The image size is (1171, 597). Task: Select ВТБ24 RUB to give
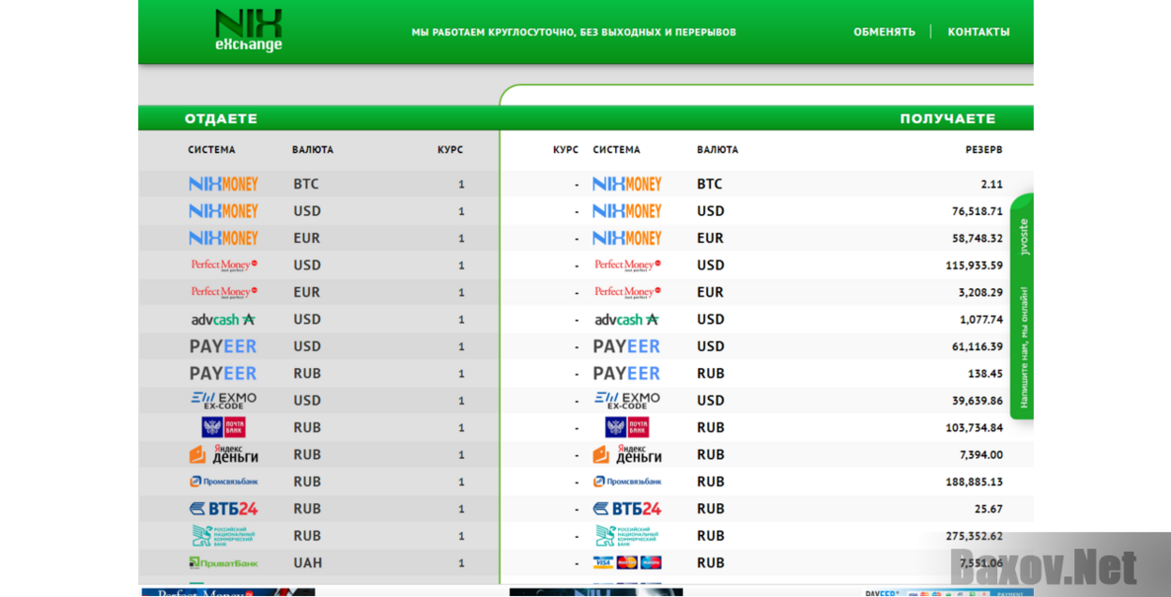(x=318, y=509)
